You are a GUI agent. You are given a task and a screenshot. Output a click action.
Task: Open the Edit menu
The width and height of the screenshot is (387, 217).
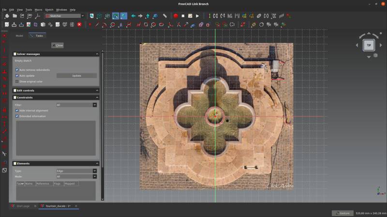click(x=12, y=10)
